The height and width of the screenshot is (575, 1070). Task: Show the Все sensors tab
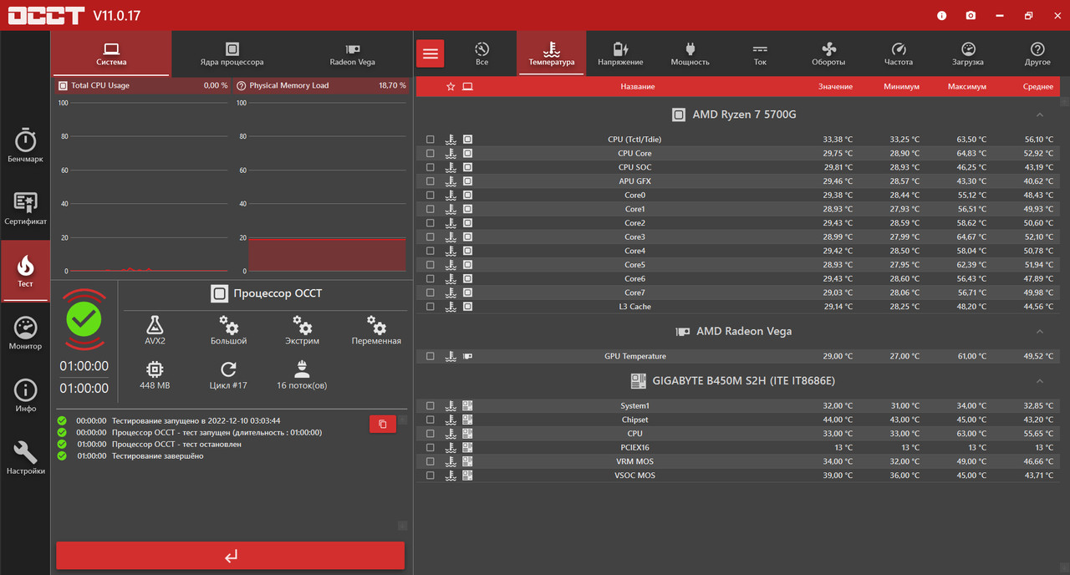click(481, 53)
